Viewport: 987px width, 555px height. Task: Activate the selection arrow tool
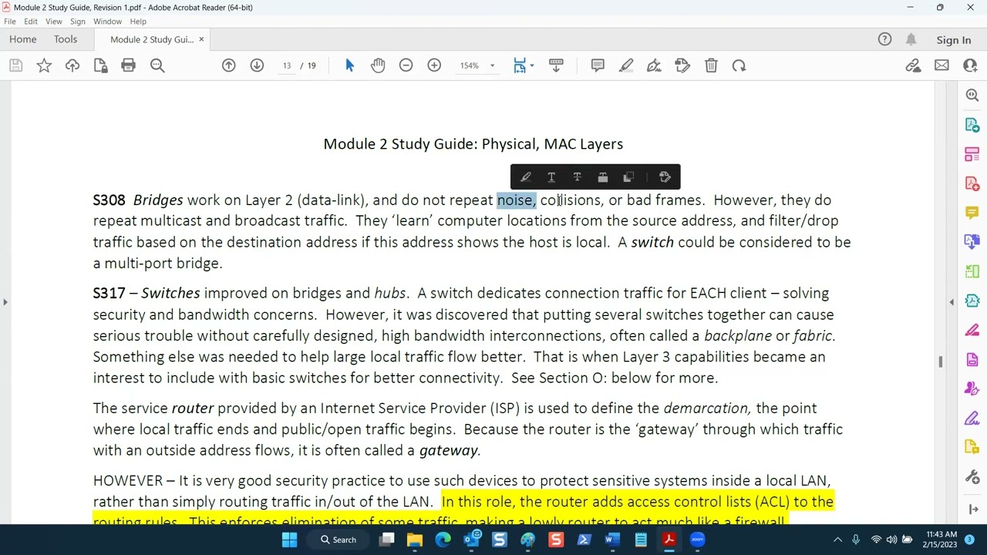(349, 66)
